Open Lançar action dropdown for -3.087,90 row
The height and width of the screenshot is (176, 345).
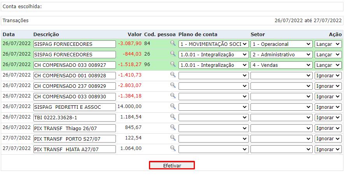click(x=328, y=44)
